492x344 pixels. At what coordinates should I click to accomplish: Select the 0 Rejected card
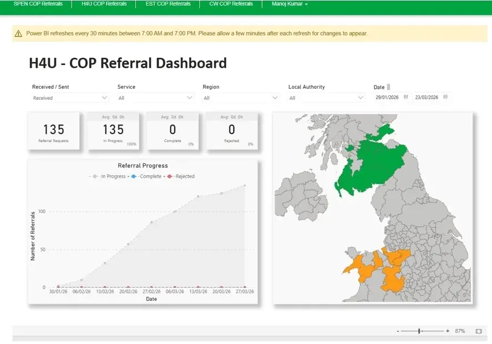231,131
